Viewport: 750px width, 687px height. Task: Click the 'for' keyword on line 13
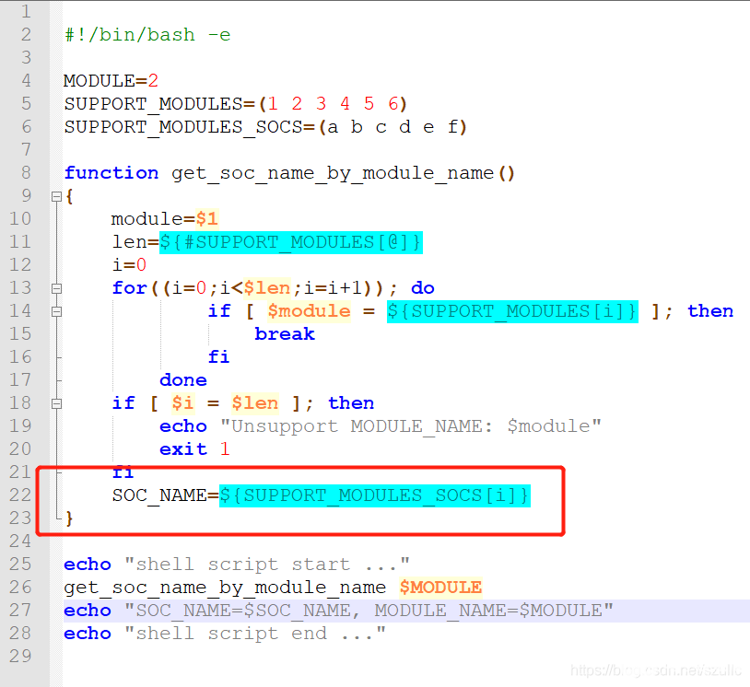pos(129,288)
